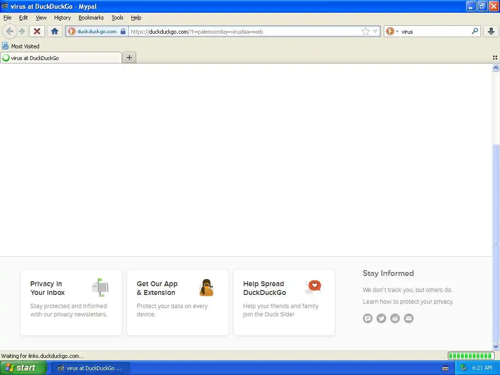
Task: Click the padlock security icon
Action: point(123,31)
